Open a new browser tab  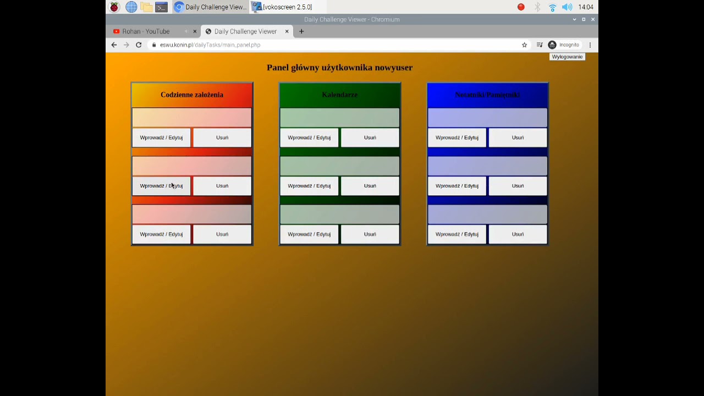click(301, 31)
